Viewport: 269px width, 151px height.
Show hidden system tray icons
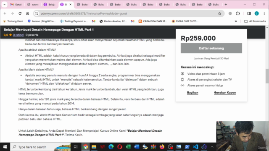pyautogui.click(x=212, y=147)
